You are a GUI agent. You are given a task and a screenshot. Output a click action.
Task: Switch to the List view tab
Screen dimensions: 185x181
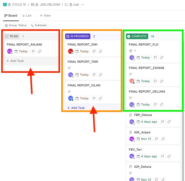pyautogui.click(x=27, y=15)
